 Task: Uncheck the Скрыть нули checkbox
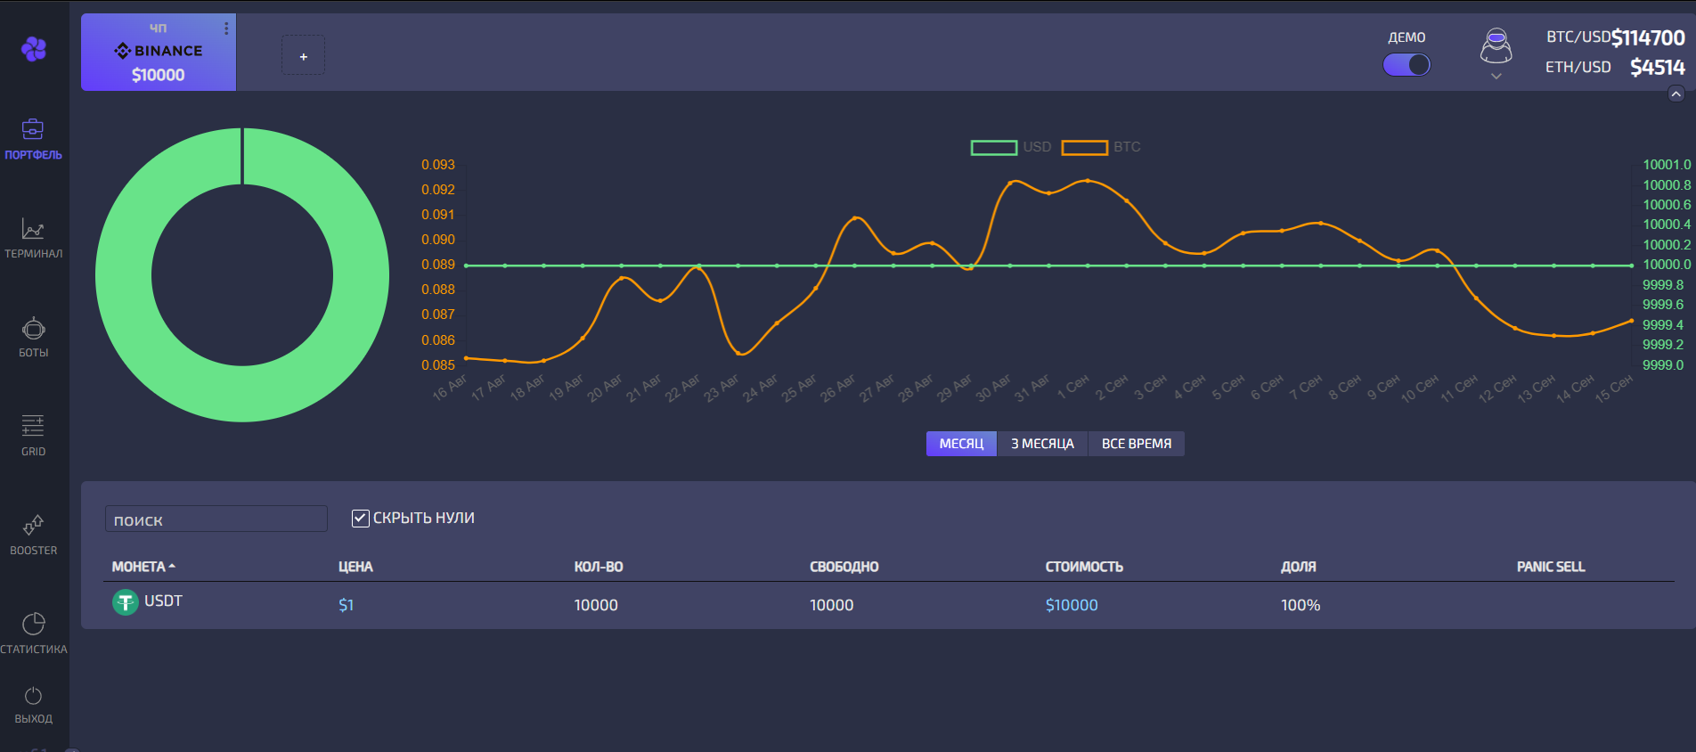(x=361, y=519)
